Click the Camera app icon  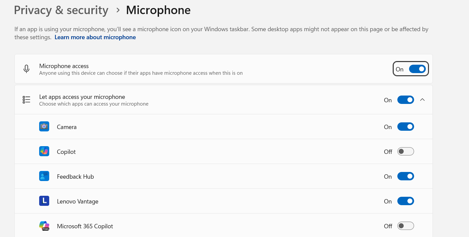coord(44,127)
